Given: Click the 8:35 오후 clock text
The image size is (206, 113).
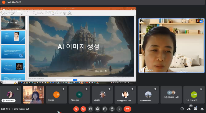Looking at the screenshot, I should [x=6, y=109].
